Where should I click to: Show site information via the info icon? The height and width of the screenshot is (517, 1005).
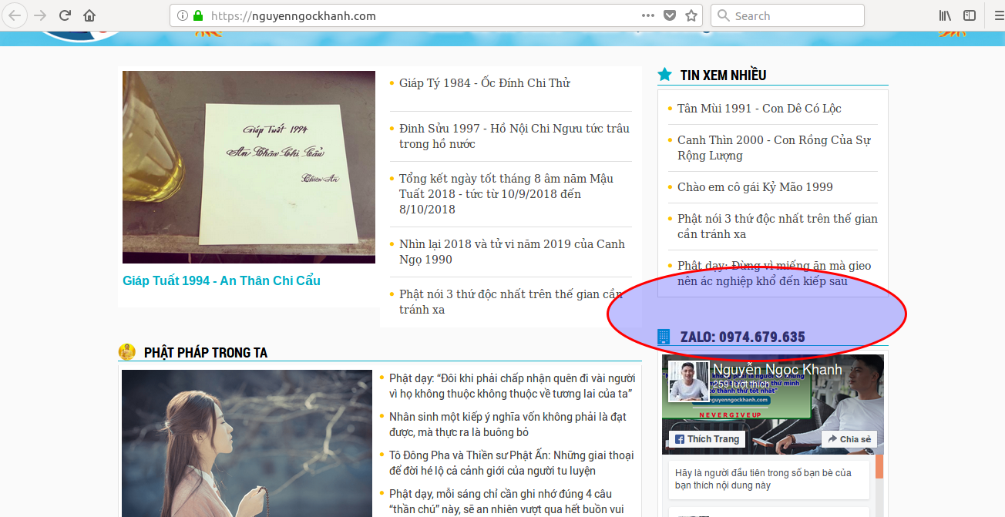point(183,15)
